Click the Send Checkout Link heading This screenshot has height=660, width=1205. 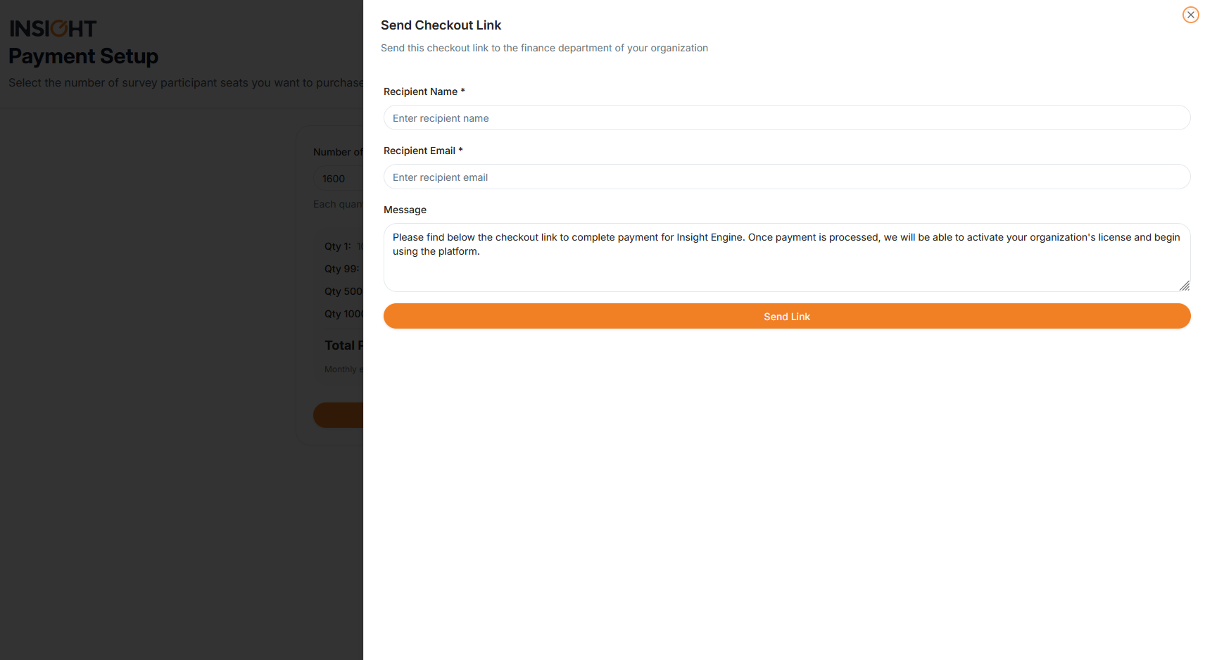click(x=441, y=25)
